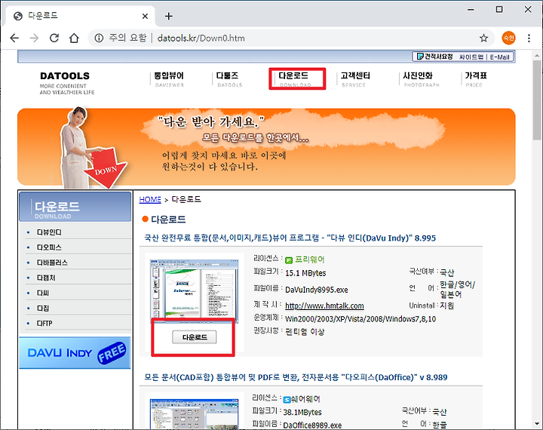Click the vertical scrollbar thumb
The image size is (543, 430).
pos(537,100)
